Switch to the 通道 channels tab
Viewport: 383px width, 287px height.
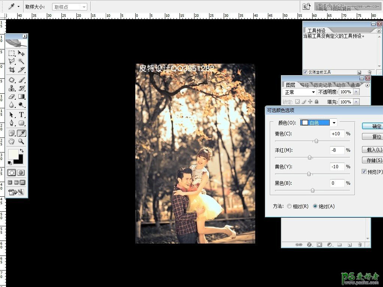tap(355, 85)
